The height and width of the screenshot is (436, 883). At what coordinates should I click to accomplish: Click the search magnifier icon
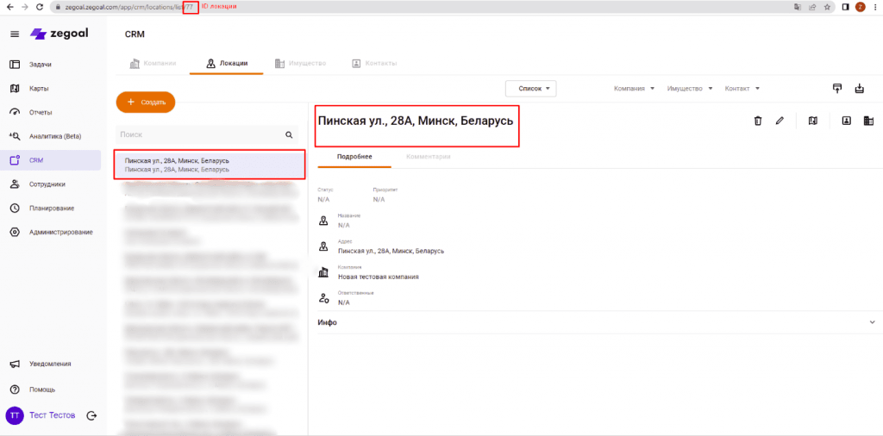pyautogui.click(x=289, y=135)
